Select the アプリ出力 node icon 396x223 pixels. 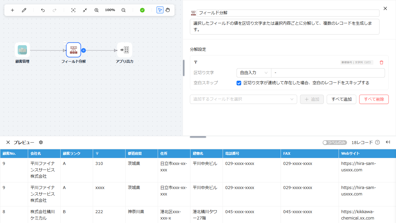125,50
